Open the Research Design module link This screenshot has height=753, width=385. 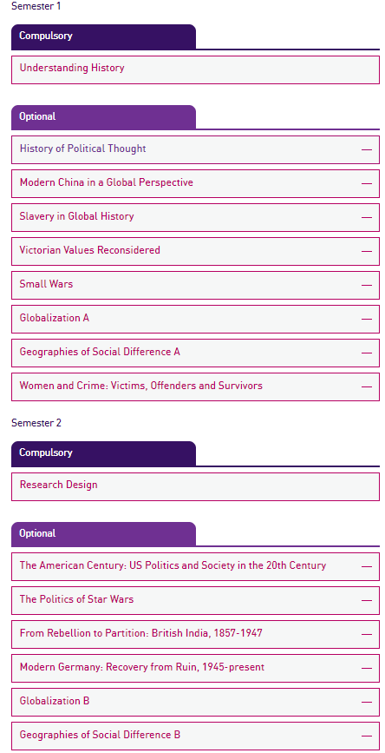tap(58, 485)
